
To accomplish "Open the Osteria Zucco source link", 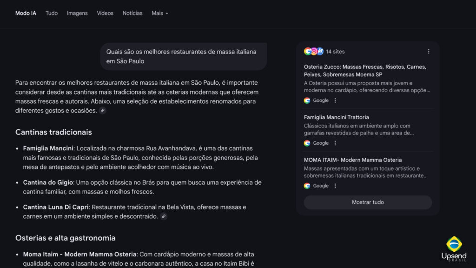I will [365, 71].
